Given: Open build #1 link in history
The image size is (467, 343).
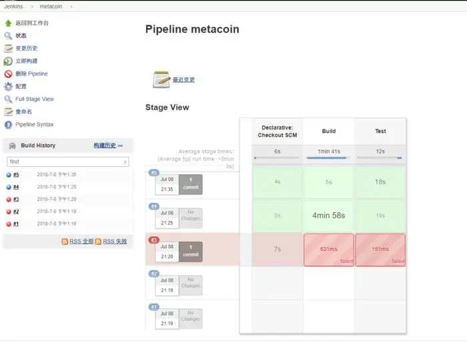Looking at the screenshot, I should pyautogui.click(x=16, y=224).
